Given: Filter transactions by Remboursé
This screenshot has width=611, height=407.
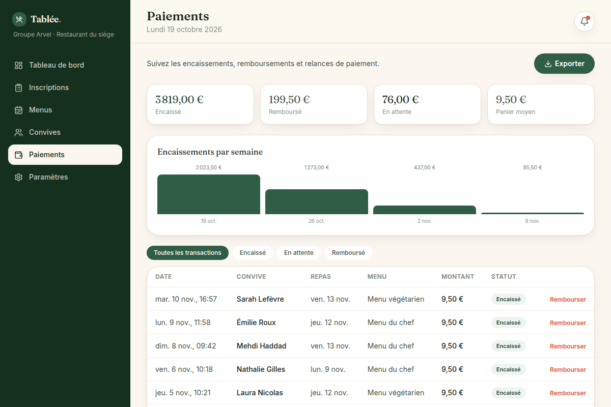Looking at the screenshot, I should (x=348, y=253).
